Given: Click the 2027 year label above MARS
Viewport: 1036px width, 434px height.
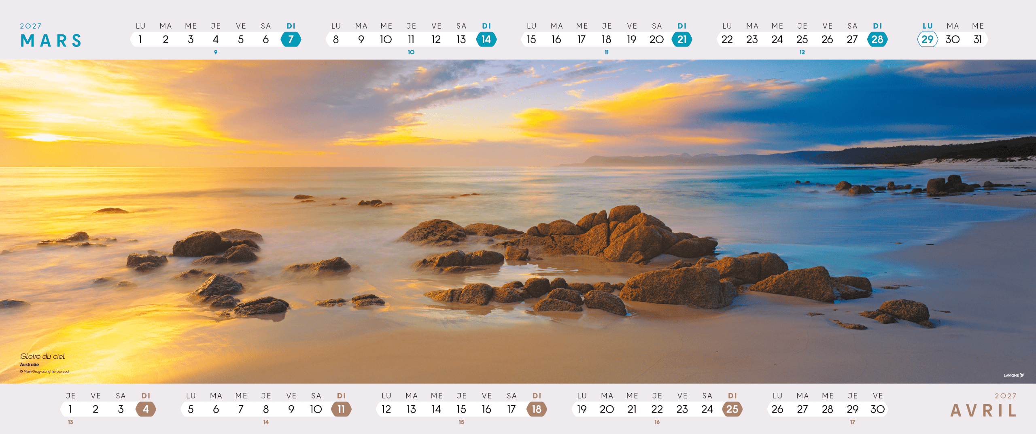Looking at the screenshot, I should pyautogui.click(x=31, y=26).
